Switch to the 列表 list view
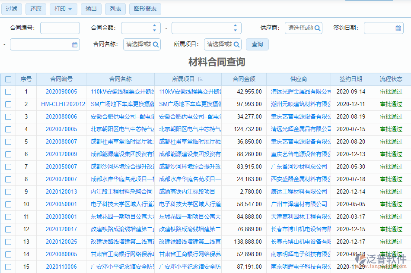Viewport: 411px width, 273px height. click(115, 9)
